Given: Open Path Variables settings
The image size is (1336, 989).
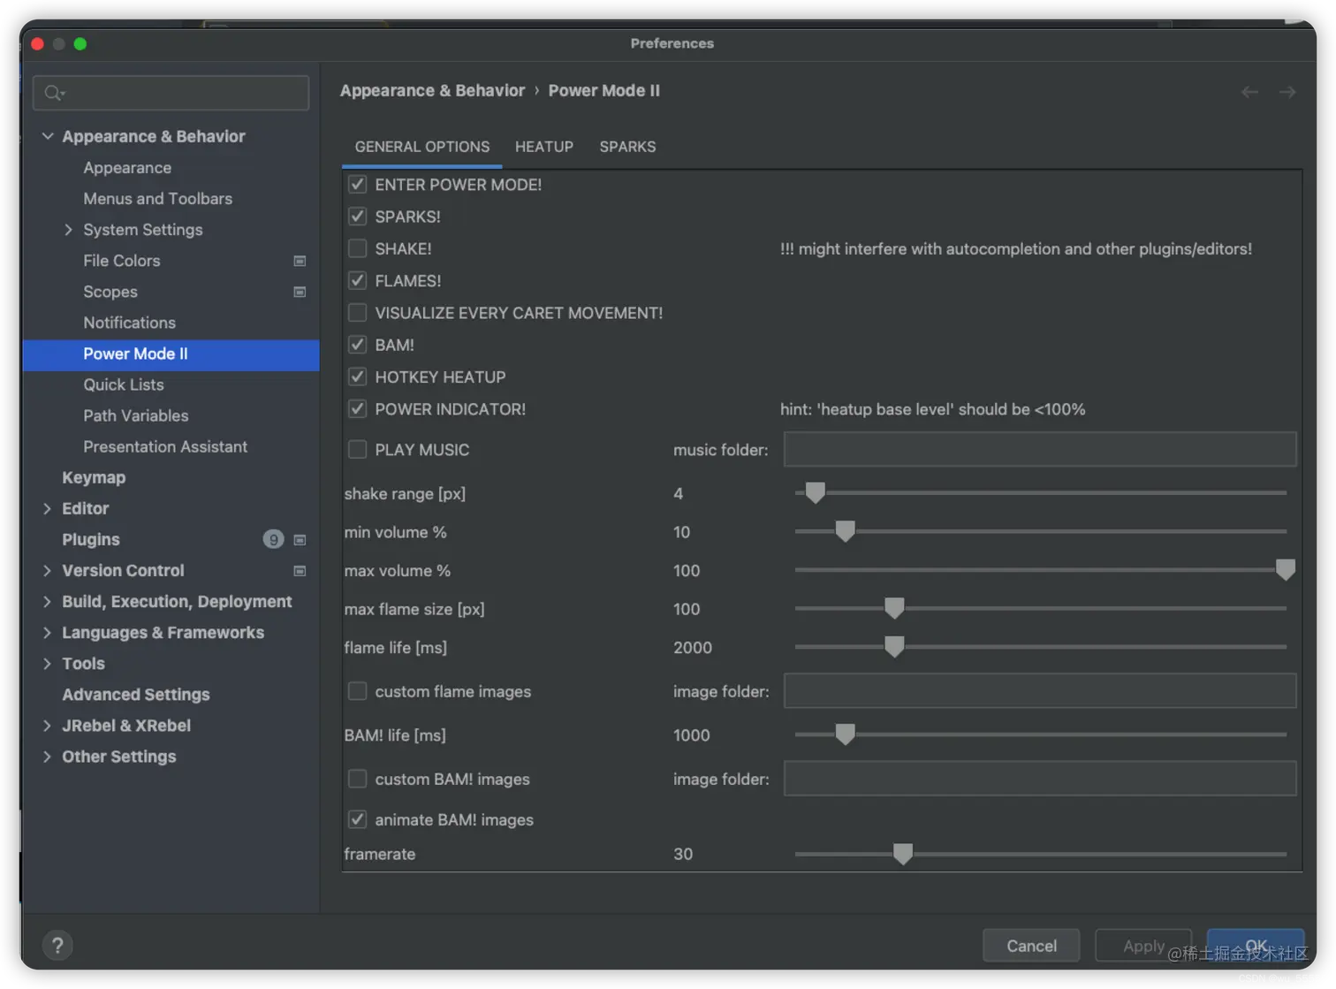Looking at the screenshot, I should (136, 415).
